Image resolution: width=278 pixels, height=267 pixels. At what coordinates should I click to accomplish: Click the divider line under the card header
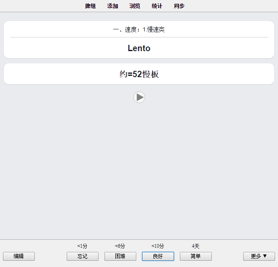click(x=139, y=37)
